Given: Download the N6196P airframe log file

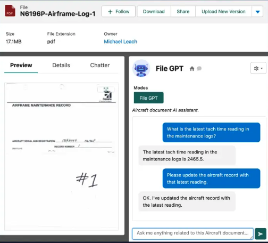Looking at the screenshot, I should point(154,12).
